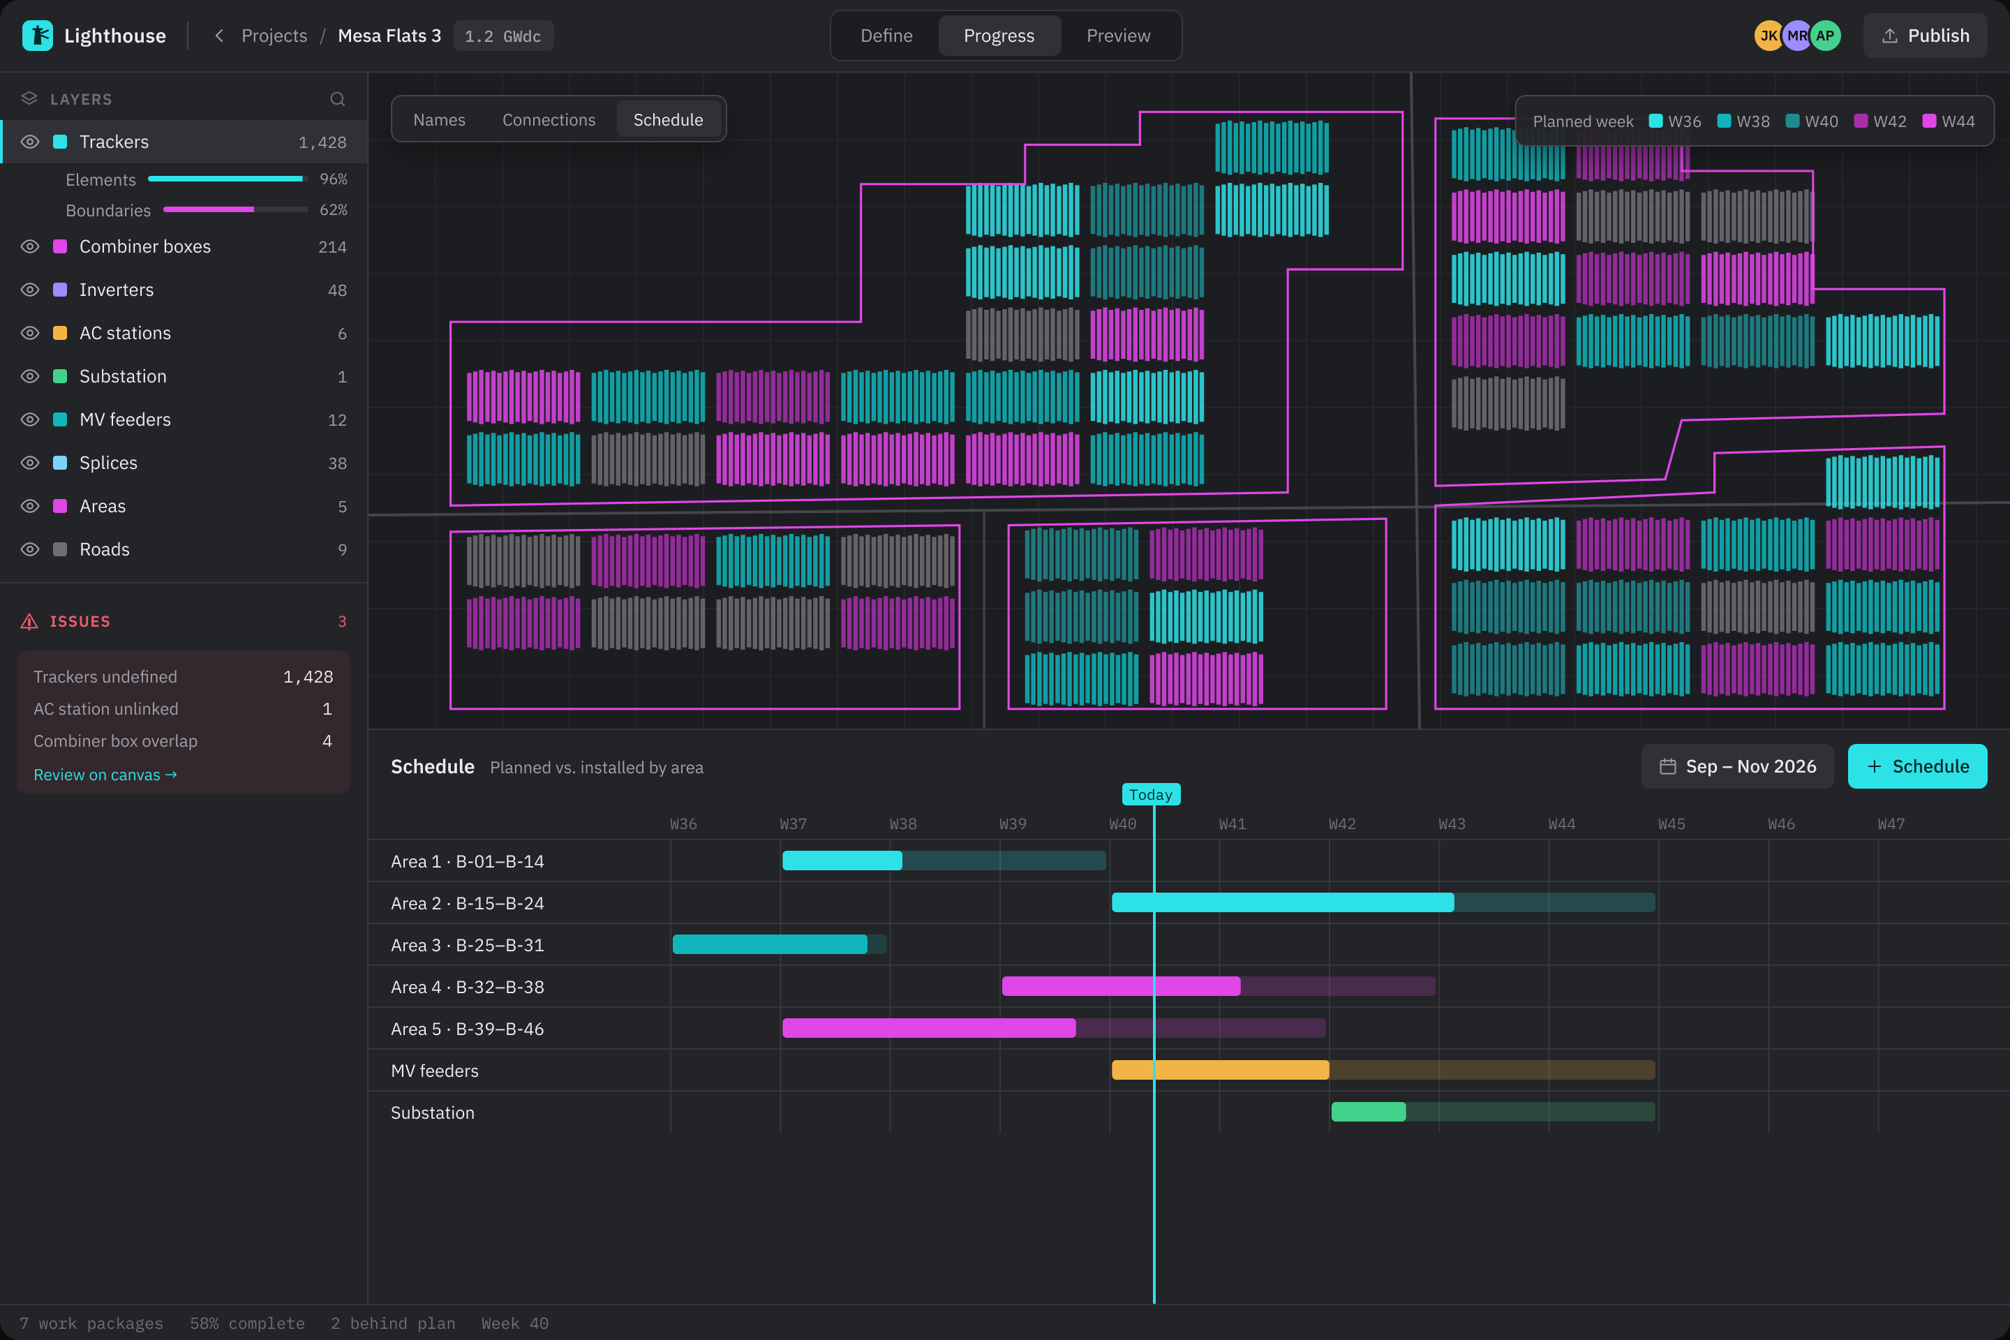Image resolution: width=2010 pixels, height=1340 pixels.
Task: Click the MV feeders orange schedule bar
Action: 1383,1070
